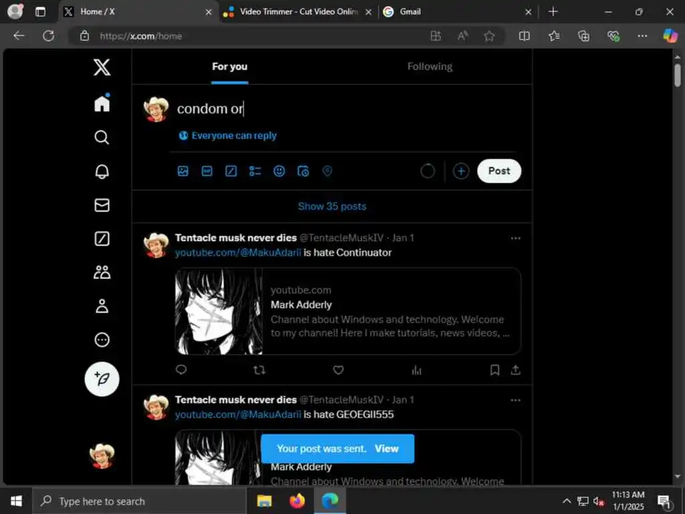Go back with browser back arrow
Screen dimensions: 685x514
[x=19, y=36]
